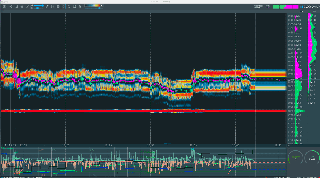The image size is (320, 178).
Task: Select the horizontal measure tool
Action: click(x=52, y=7)
